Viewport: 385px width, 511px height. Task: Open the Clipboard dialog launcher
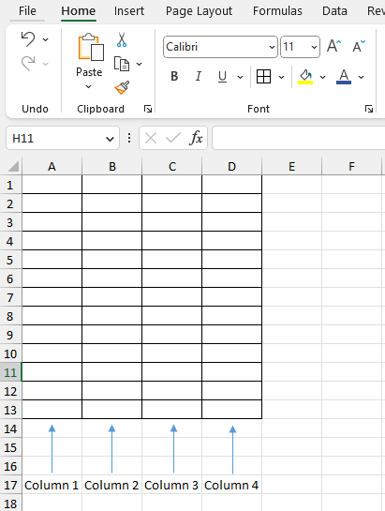coord(148,109)
